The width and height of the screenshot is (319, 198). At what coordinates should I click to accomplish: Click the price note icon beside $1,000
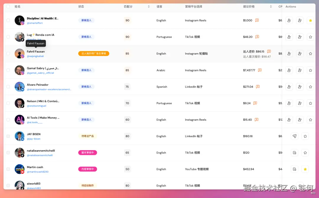257,20
